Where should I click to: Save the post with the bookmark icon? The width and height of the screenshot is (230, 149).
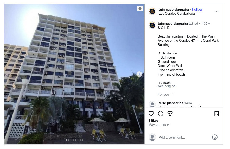[x=216, y=114]
